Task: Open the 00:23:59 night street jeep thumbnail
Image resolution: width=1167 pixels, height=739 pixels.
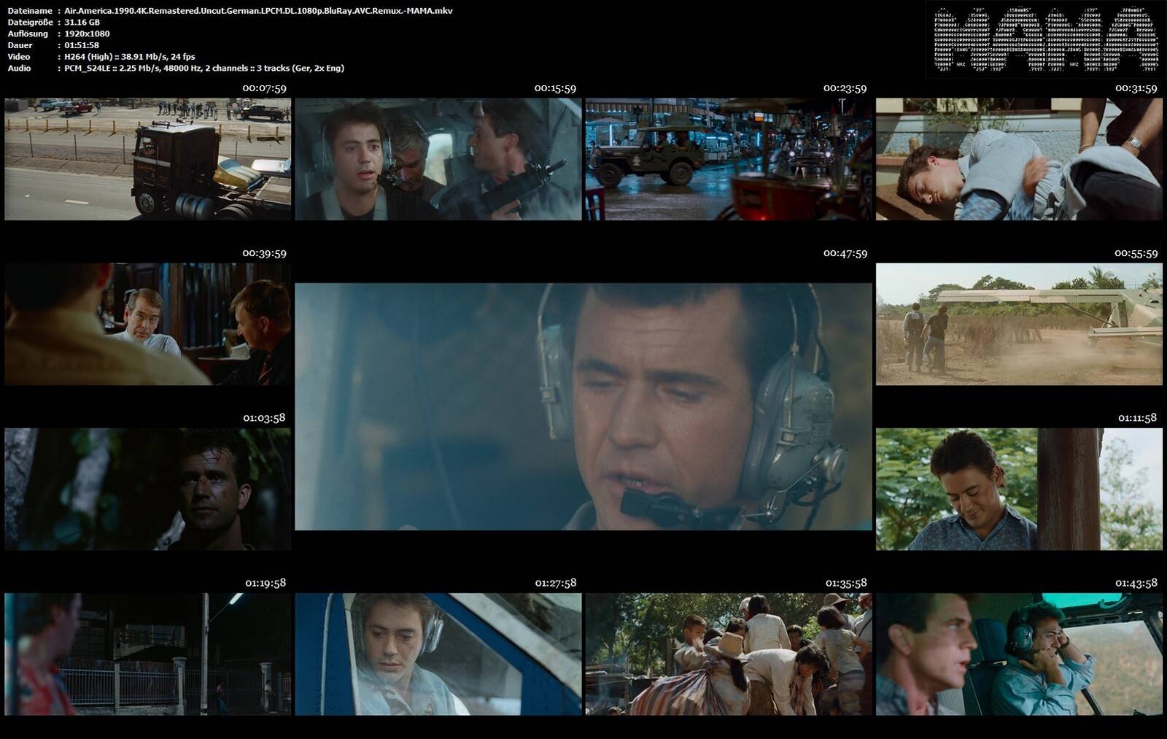Action: [x=729, y=159]
